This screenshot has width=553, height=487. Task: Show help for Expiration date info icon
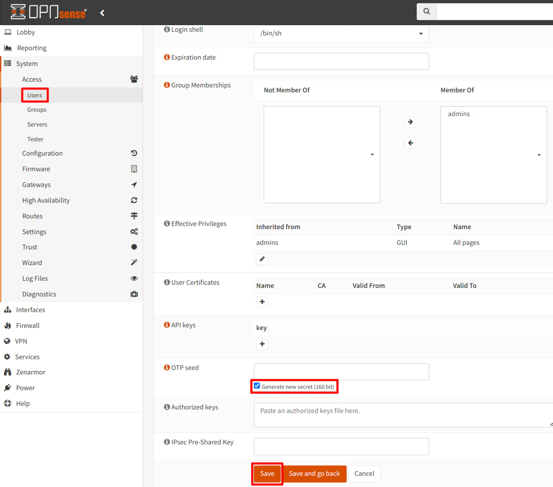click(x=167, y=57)
